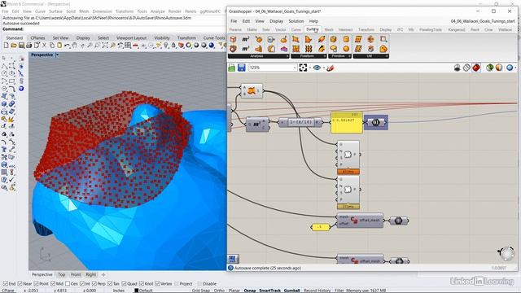Click Rhino Print icon
This screenshot has width=521, height=293.
tap(29, 46)
